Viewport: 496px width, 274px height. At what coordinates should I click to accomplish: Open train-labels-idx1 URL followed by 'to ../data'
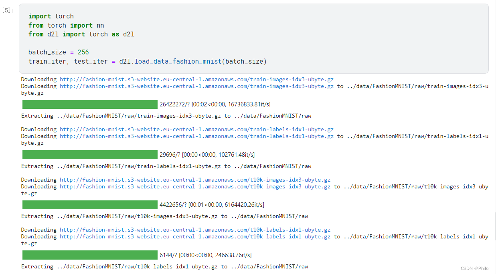196,136
